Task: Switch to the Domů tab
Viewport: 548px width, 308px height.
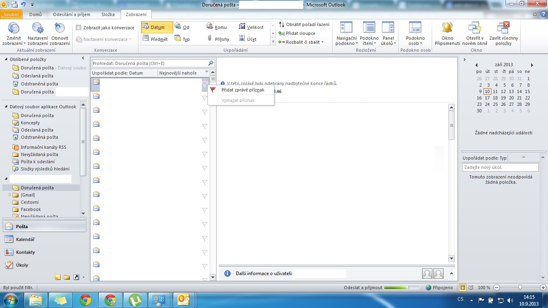Action: 36,14
